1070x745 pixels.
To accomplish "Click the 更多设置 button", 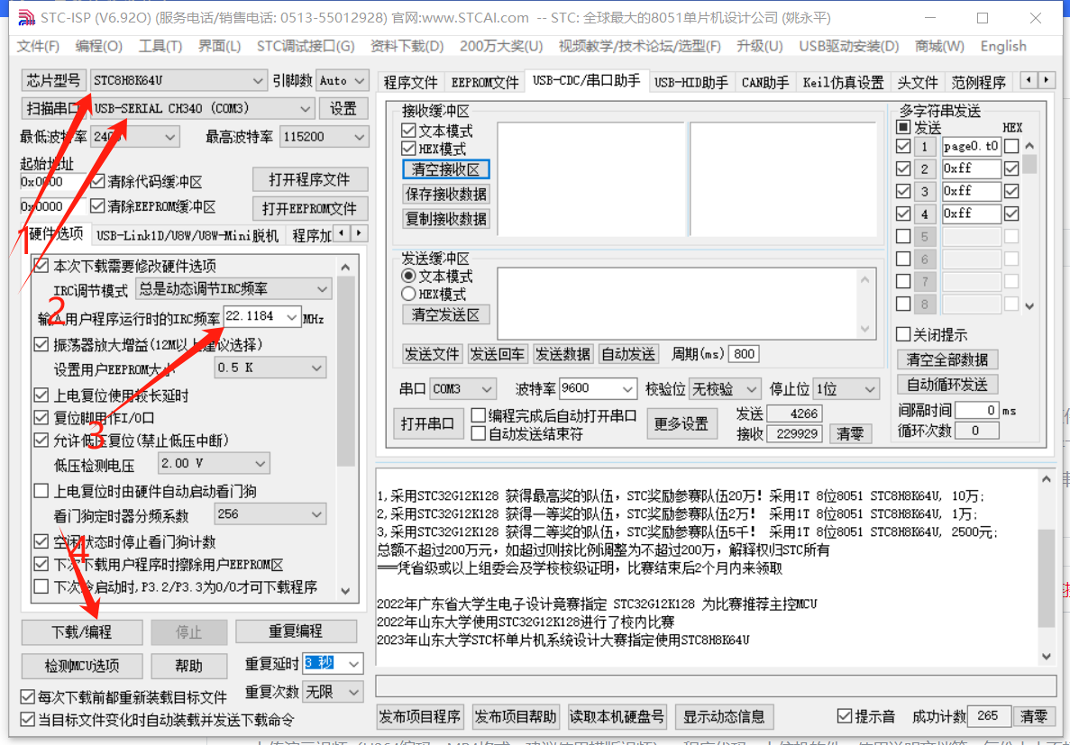I will (681, 423).
